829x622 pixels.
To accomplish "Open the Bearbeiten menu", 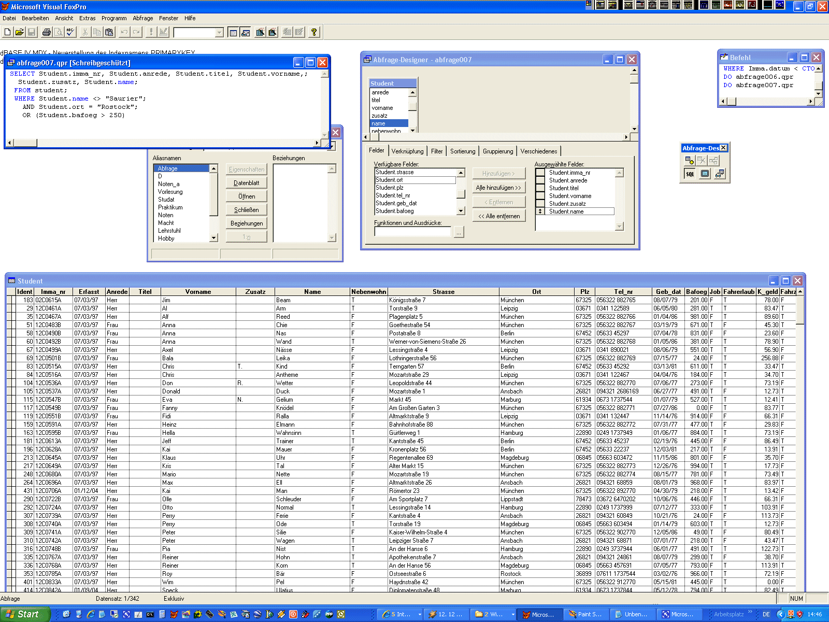I will 35,18.
